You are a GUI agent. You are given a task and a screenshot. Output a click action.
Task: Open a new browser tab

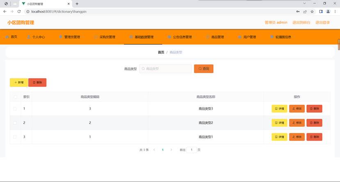click(77, 4)
